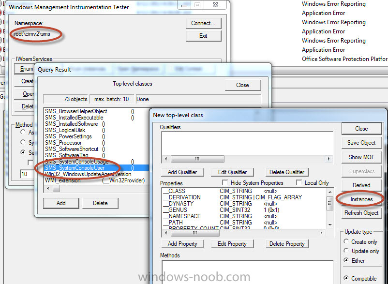Select the __DYNASTY property row
388x284 pixels.
point(244,204)
